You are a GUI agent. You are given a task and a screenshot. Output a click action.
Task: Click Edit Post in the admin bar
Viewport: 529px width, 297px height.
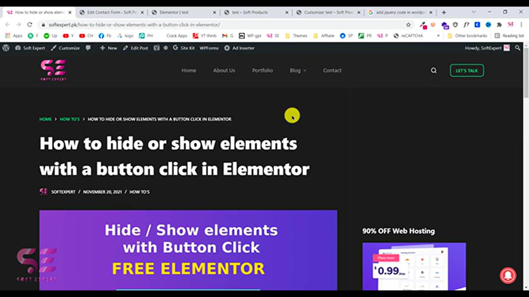coord(136,48)
